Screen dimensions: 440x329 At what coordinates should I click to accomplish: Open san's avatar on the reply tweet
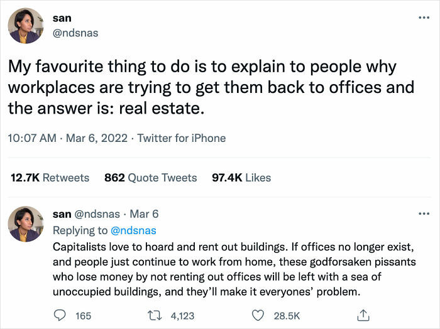coord(26,224)
